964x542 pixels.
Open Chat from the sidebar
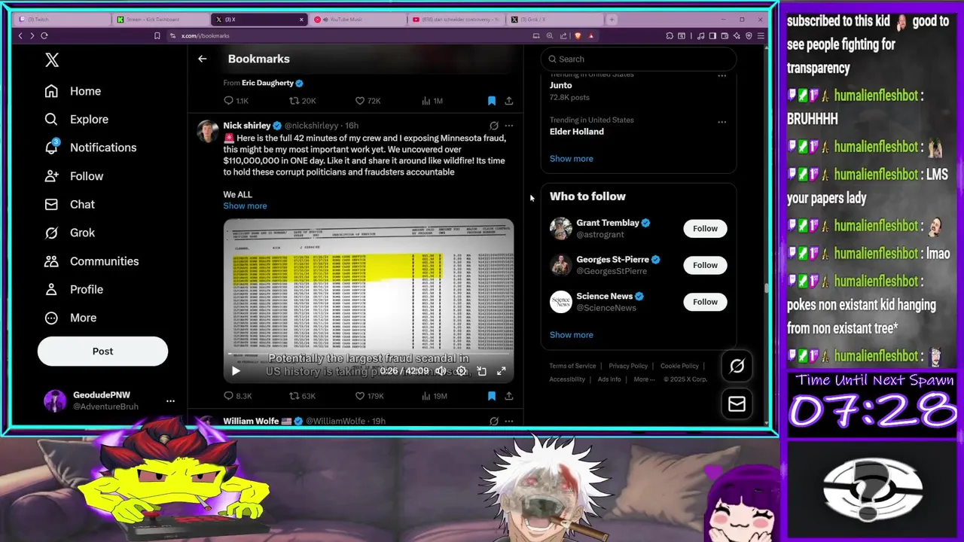point(69,204)
